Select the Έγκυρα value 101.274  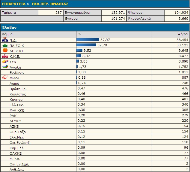tap(118, 19)
